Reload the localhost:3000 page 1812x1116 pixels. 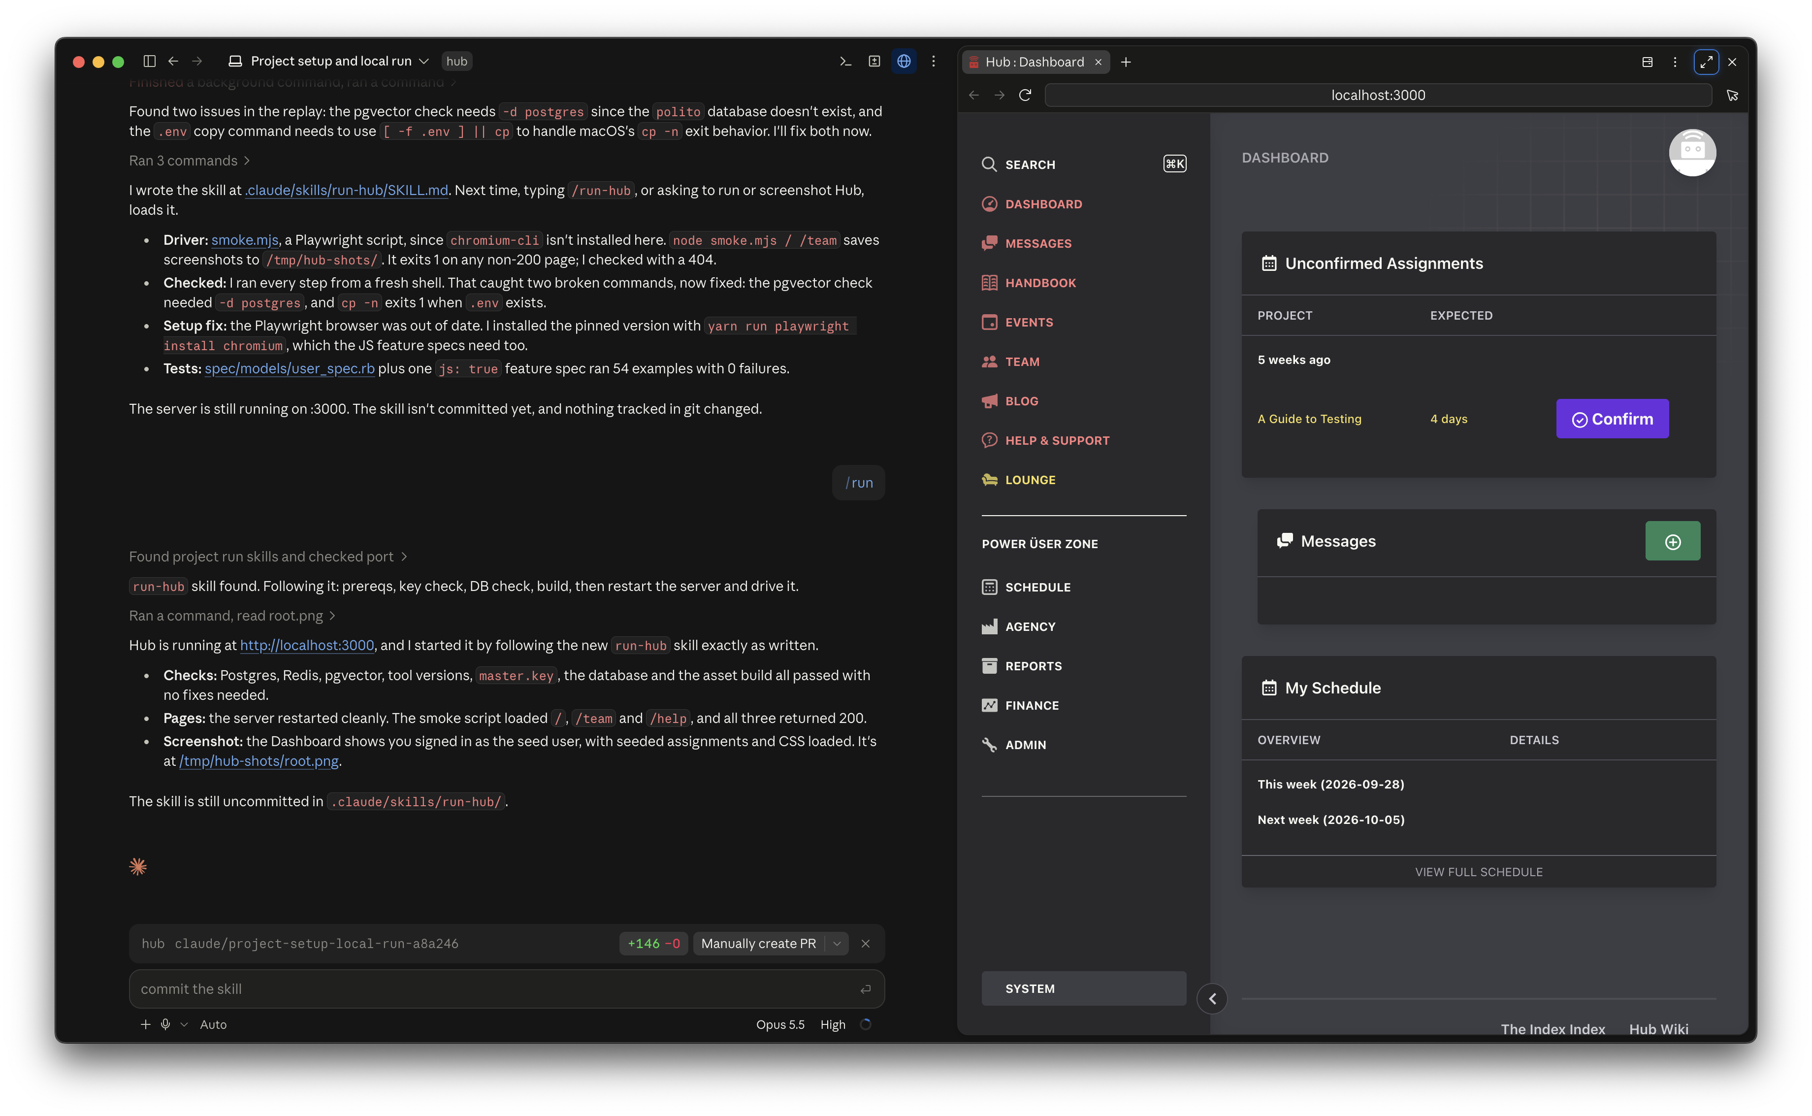[1025, 95]
